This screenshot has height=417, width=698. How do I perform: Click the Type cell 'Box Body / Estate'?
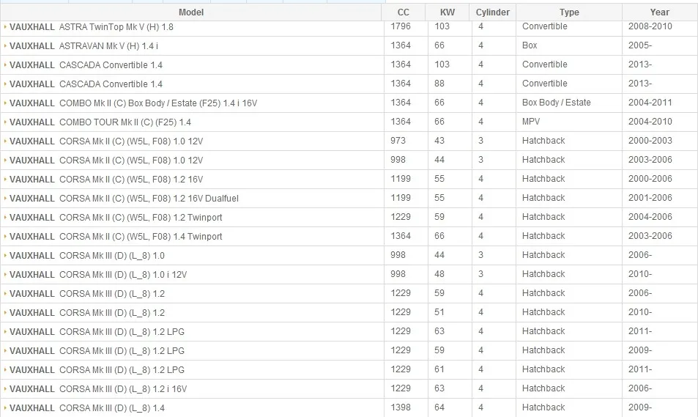point(557,103)
